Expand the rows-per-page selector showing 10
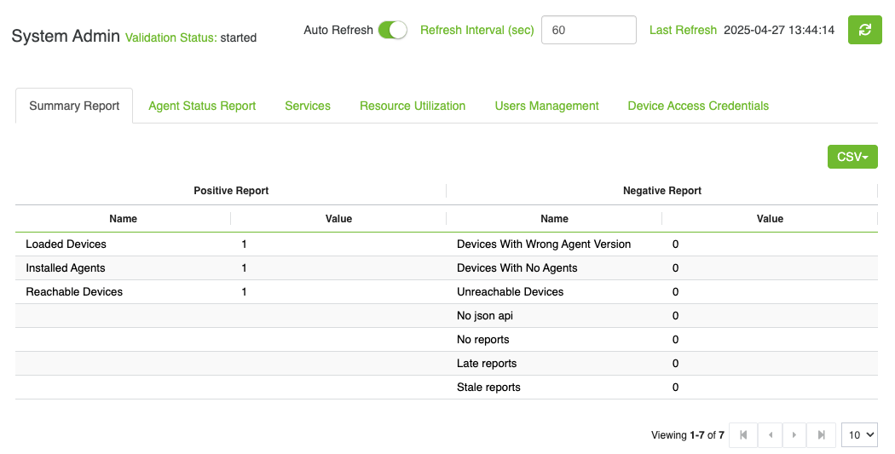 point(858,435)
